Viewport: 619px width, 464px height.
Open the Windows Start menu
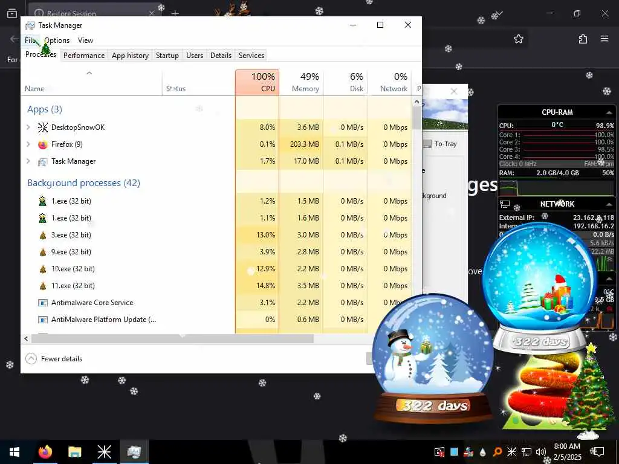[x=15, y=452]
